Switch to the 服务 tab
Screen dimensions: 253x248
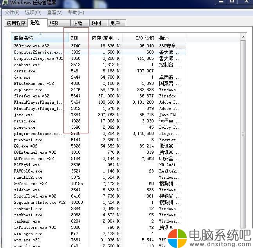coord(59,23)
